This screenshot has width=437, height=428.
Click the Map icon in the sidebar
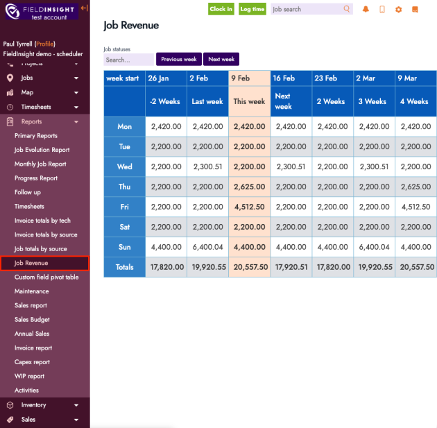10,92
